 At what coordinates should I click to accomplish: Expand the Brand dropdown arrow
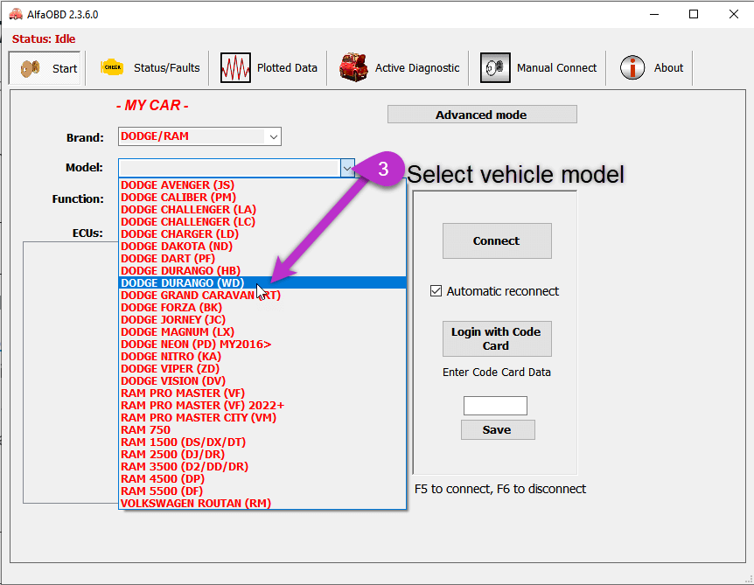tap(274, 137)
